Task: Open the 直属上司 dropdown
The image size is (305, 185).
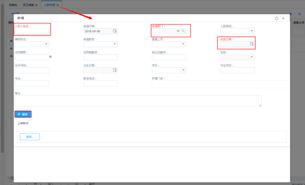Action: click(x=183, y=44)
